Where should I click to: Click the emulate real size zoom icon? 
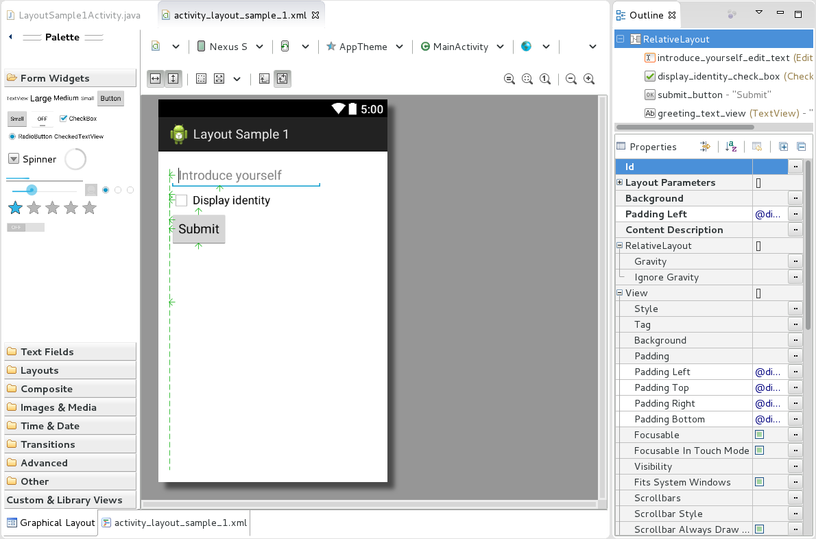tap(509, 79)
